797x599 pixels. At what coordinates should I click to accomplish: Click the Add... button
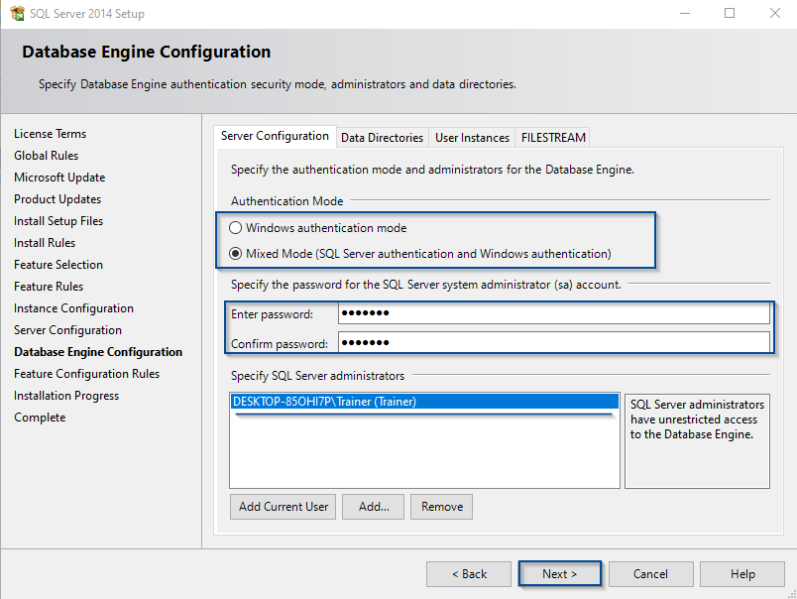374,507
